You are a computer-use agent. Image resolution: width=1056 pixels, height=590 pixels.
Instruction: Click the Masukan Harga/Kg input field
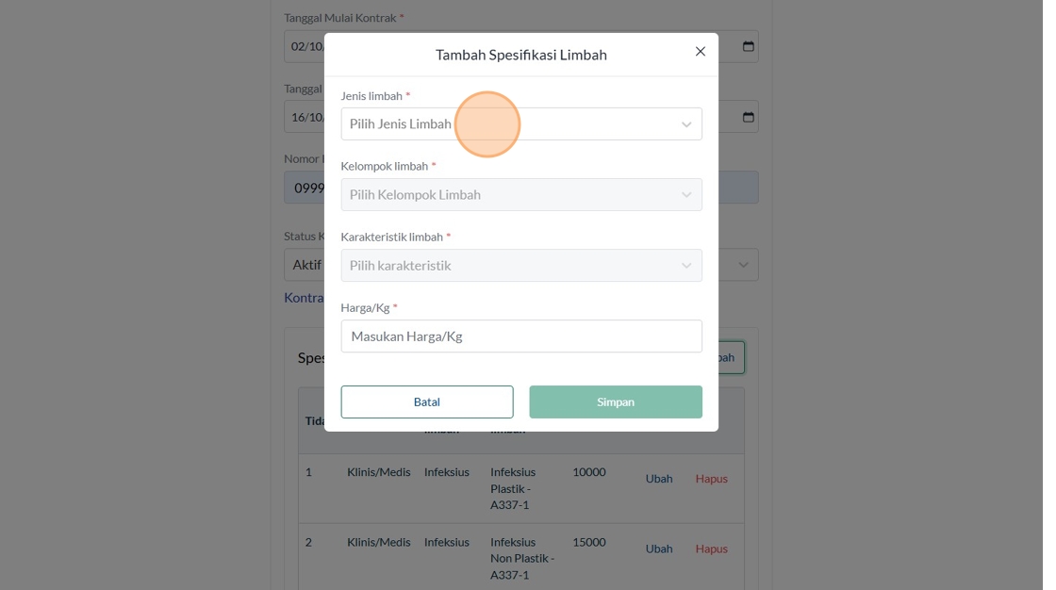(x=520, y=336)
